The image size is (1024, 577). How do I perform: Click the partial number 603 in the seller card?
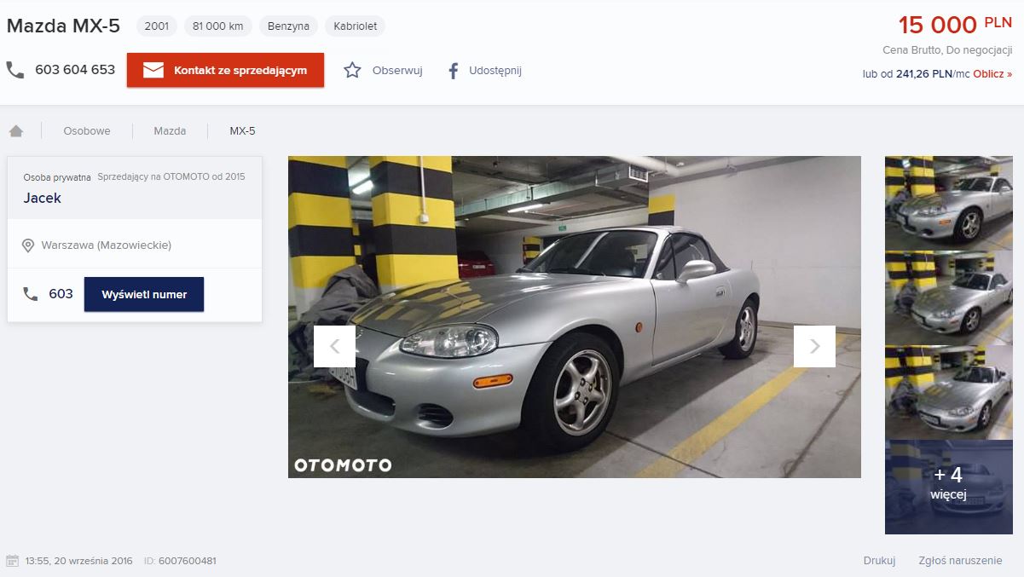click(x=61, y=294)
